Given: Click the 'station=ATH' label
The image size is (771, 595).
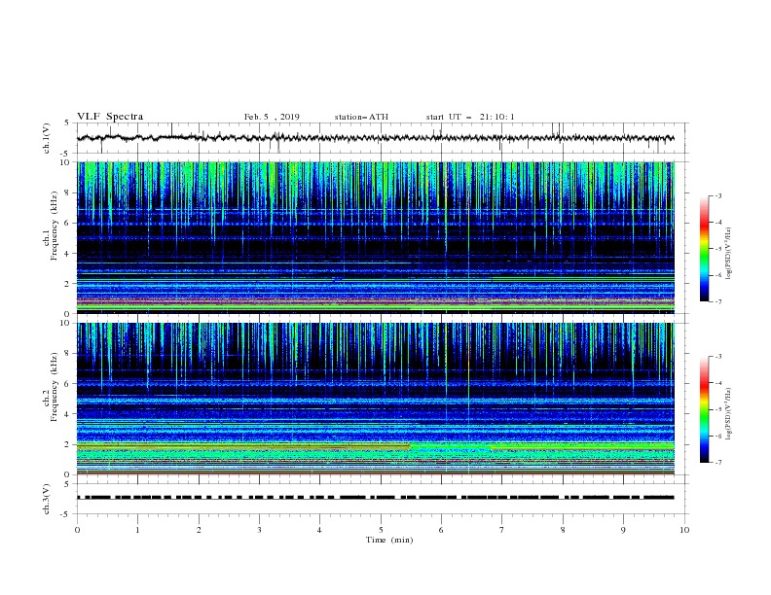Looking at the screenshot, I should click(361, 117).
